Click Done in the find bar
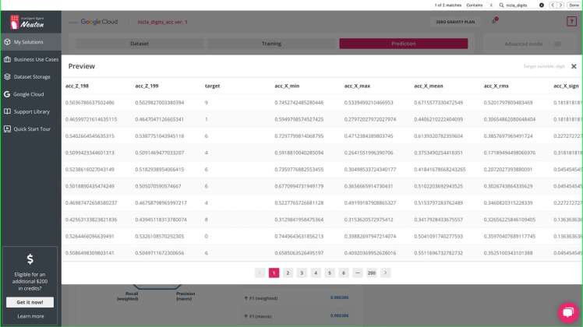583x327 pixels. point(574,5)
